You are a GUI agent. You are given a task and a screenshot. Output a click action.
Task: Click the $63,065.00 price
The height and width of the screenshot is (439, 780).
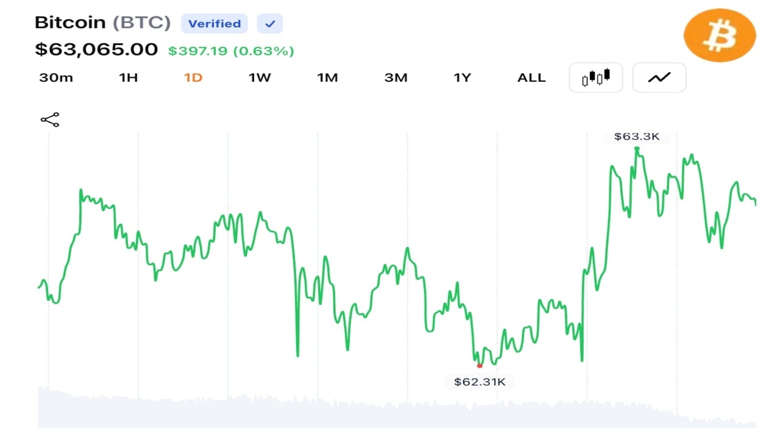pos(96,49)
